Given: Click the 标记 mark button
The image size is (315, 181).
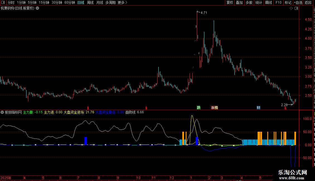Looking at the screenshot, I should [288, 3].
